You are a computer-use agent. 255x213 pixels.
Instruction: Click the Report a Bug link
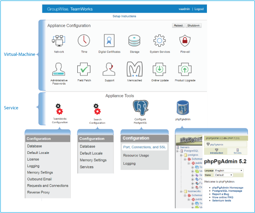221,194
